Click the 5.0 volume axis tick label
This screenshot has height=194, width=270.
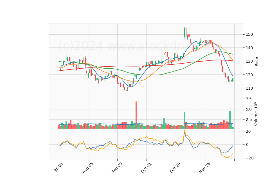tap(249, 109)
